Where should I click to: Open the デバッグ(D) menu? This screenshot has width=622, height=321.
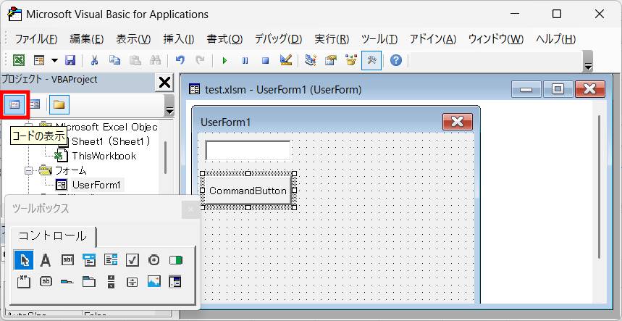point(278,39)
